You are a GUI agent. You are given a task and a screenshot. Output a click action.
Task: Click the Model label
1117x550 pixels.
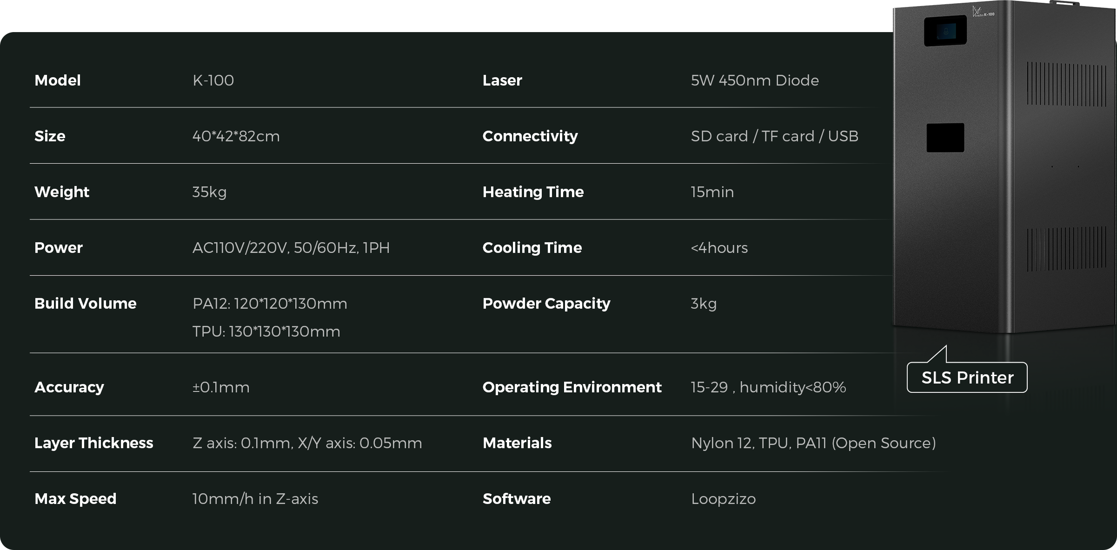click(x=58, y=80)
